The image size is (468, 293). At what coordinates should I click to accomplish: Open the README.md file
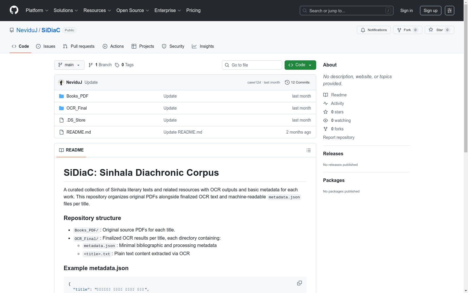point(79,132)
